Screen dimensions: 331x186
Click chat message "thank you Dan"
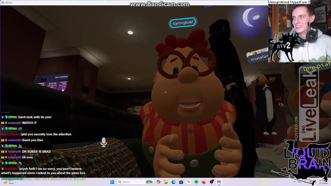pos(32,140)
